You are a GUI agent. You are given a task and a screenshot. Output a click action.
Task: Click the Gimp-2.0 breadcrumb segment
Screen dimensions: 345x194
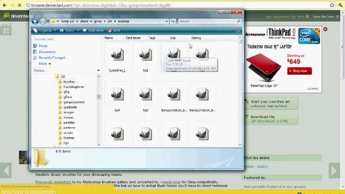pyautogui.click(x=67, y=22)
